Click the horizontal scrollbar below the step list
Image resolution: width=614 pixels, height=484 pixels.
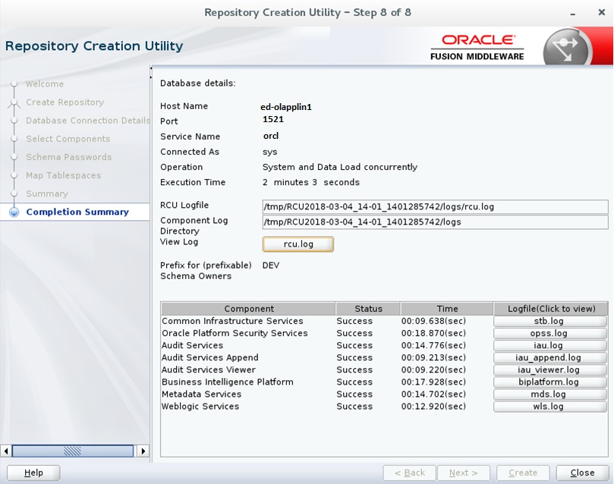coord(72,450)
